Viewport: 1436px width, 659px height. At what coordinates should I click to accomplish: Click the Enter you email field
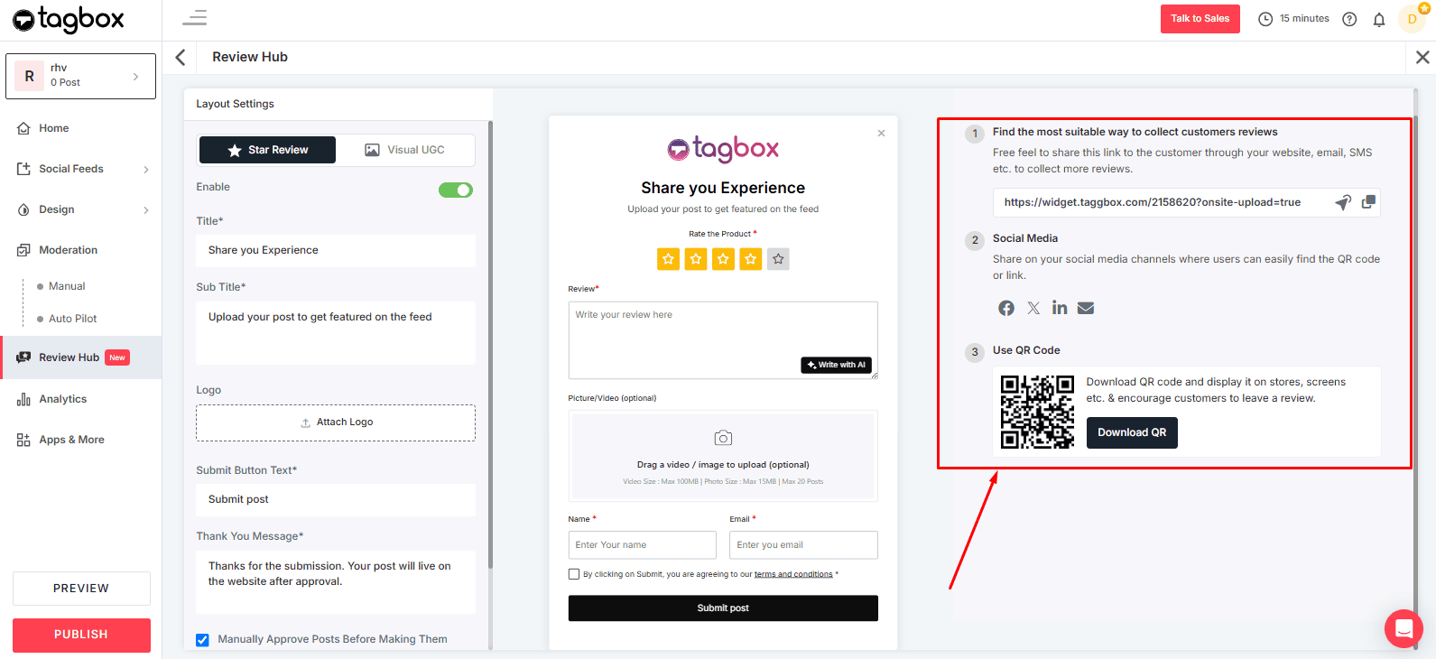803,545
